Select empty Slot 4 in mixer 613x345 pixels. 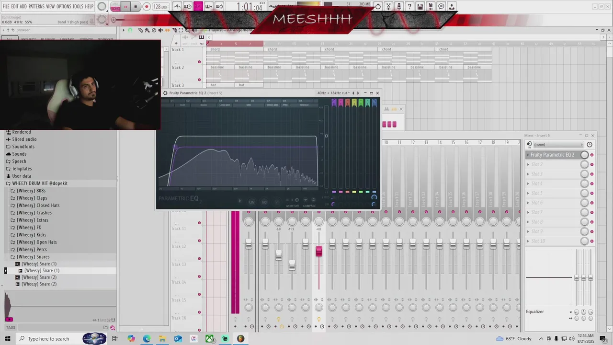553,184
